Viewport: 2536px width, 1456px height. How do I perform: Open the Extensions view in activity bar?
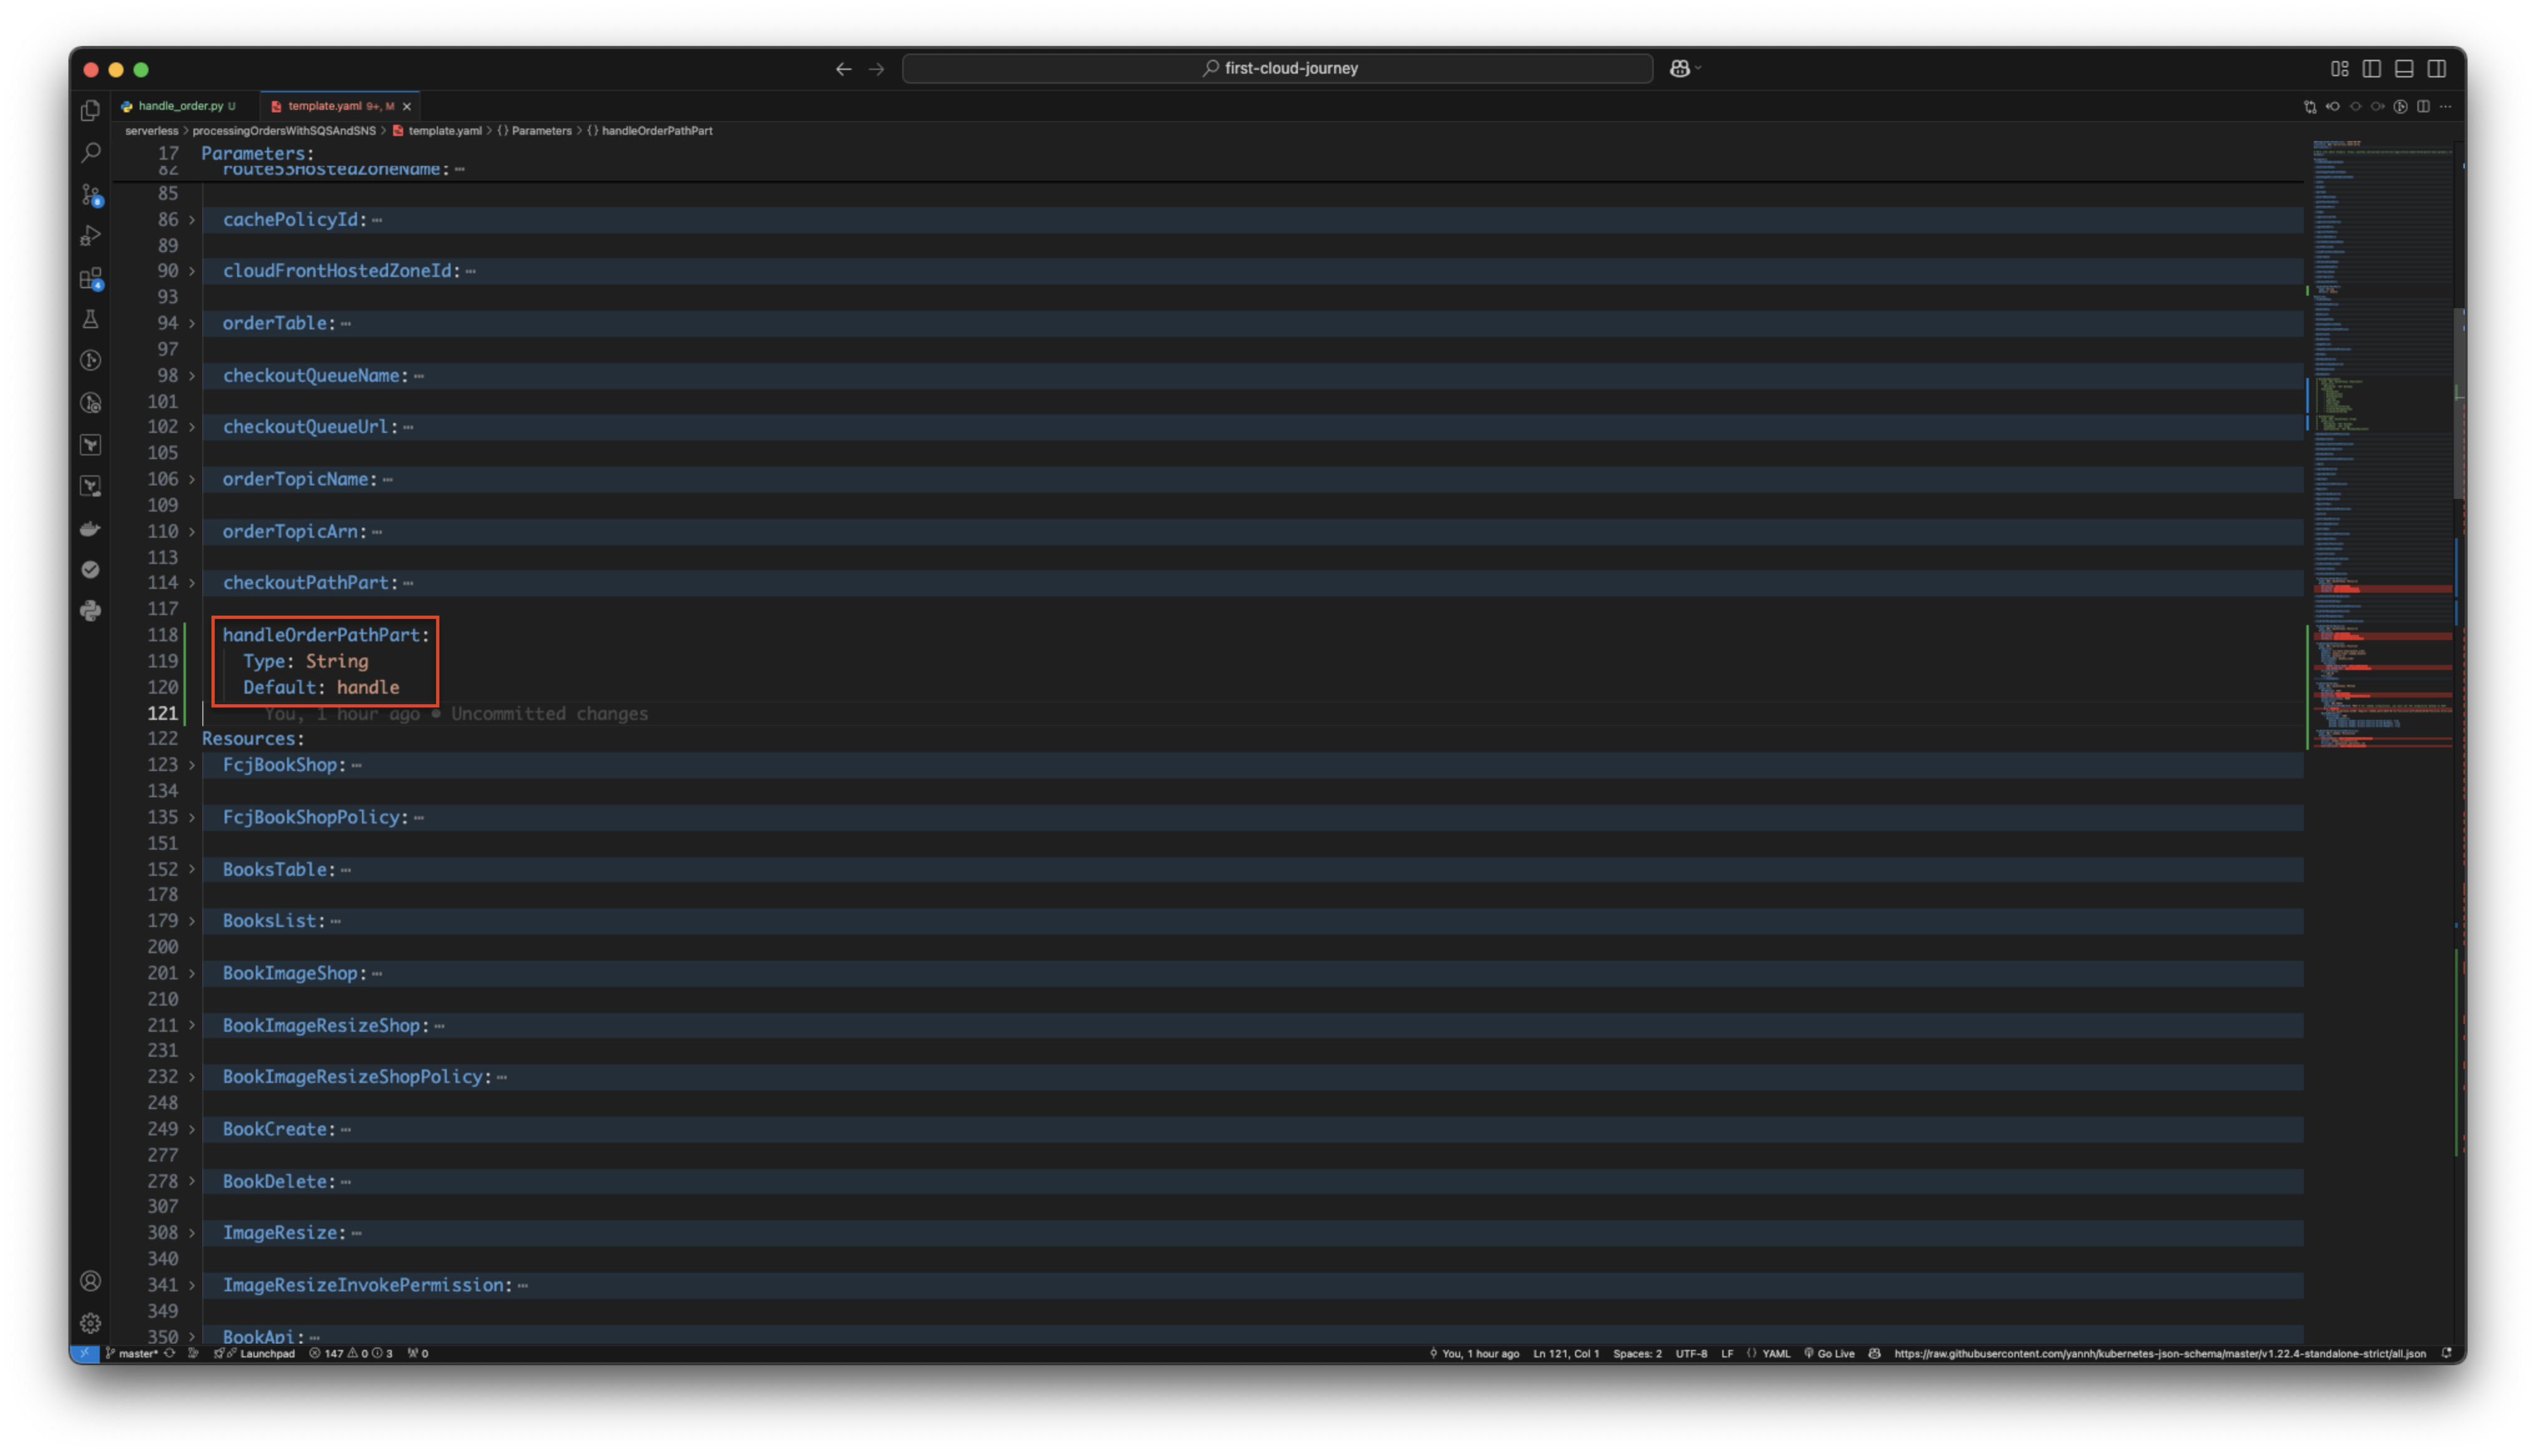pyautogui.click(x=90, y=278)
